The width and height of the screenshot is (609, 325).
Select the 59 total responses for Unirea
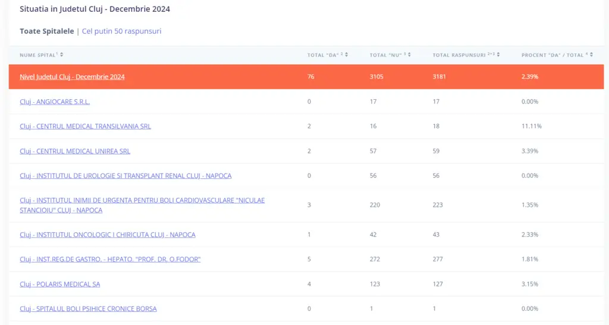coord(436,151)
